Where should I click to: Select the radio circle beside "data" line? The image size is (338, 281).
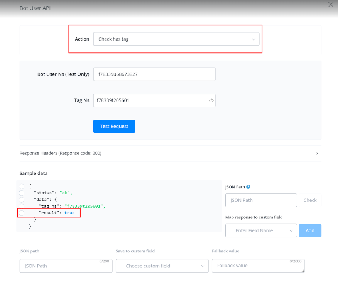[x=22, y=200]
